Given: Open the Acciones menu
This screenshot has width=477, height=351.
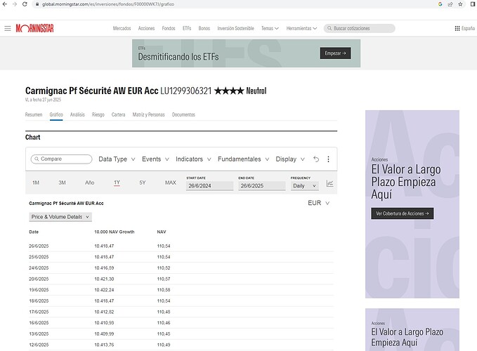Looking at the screenshot, I should coord(146,28).
